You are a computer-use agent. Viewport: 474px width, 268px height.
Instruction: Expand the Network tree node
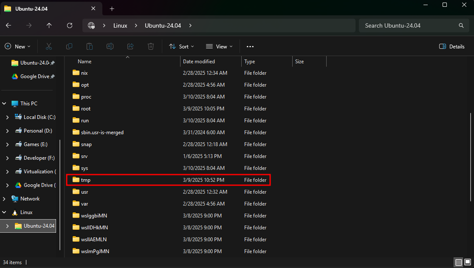click(4, 199)
